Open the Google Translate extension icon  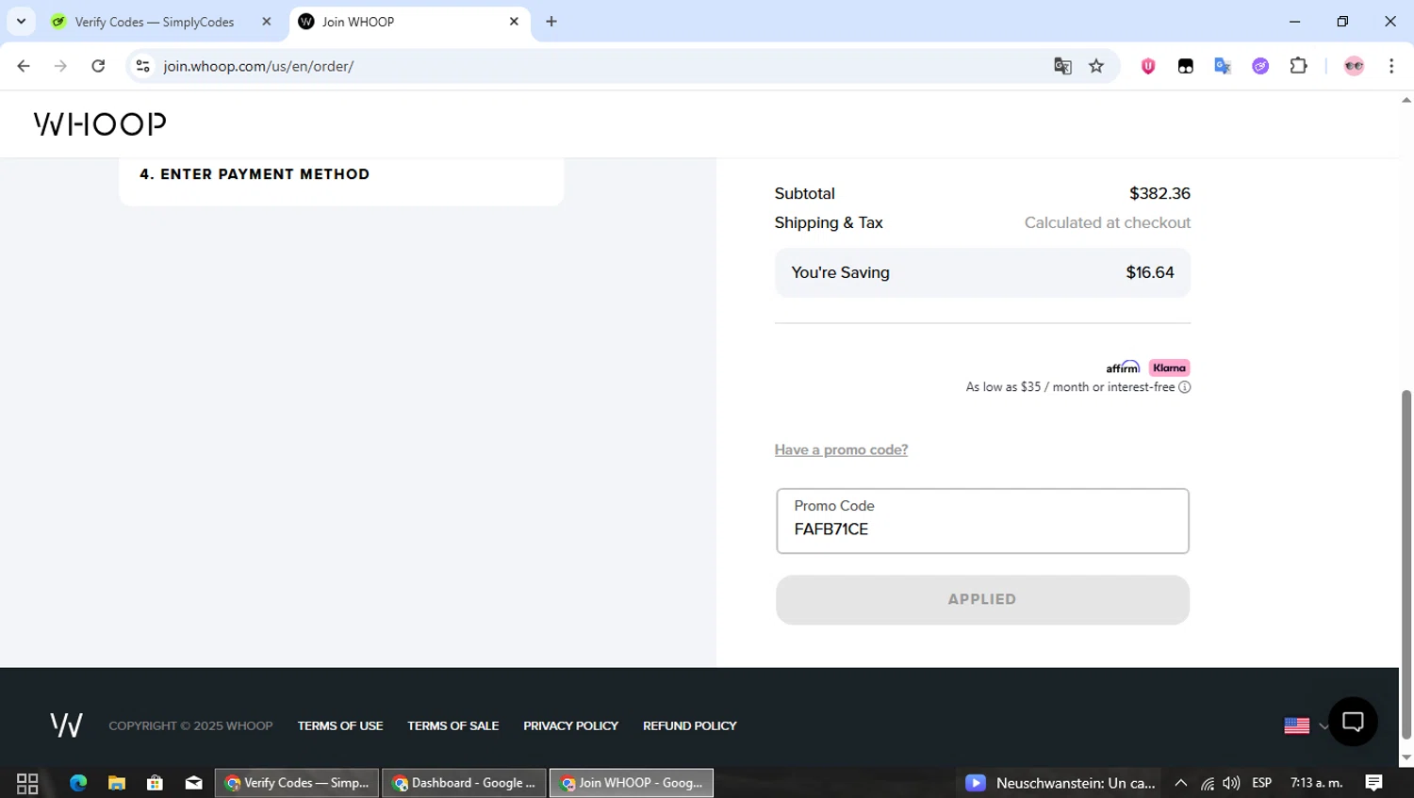(x=1223, y=66)
